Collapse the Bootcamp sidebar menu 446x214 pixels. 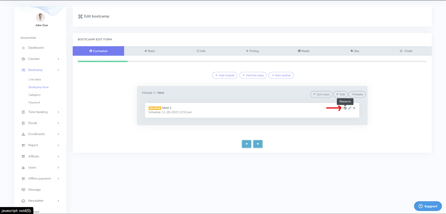(x=59, y=70)
